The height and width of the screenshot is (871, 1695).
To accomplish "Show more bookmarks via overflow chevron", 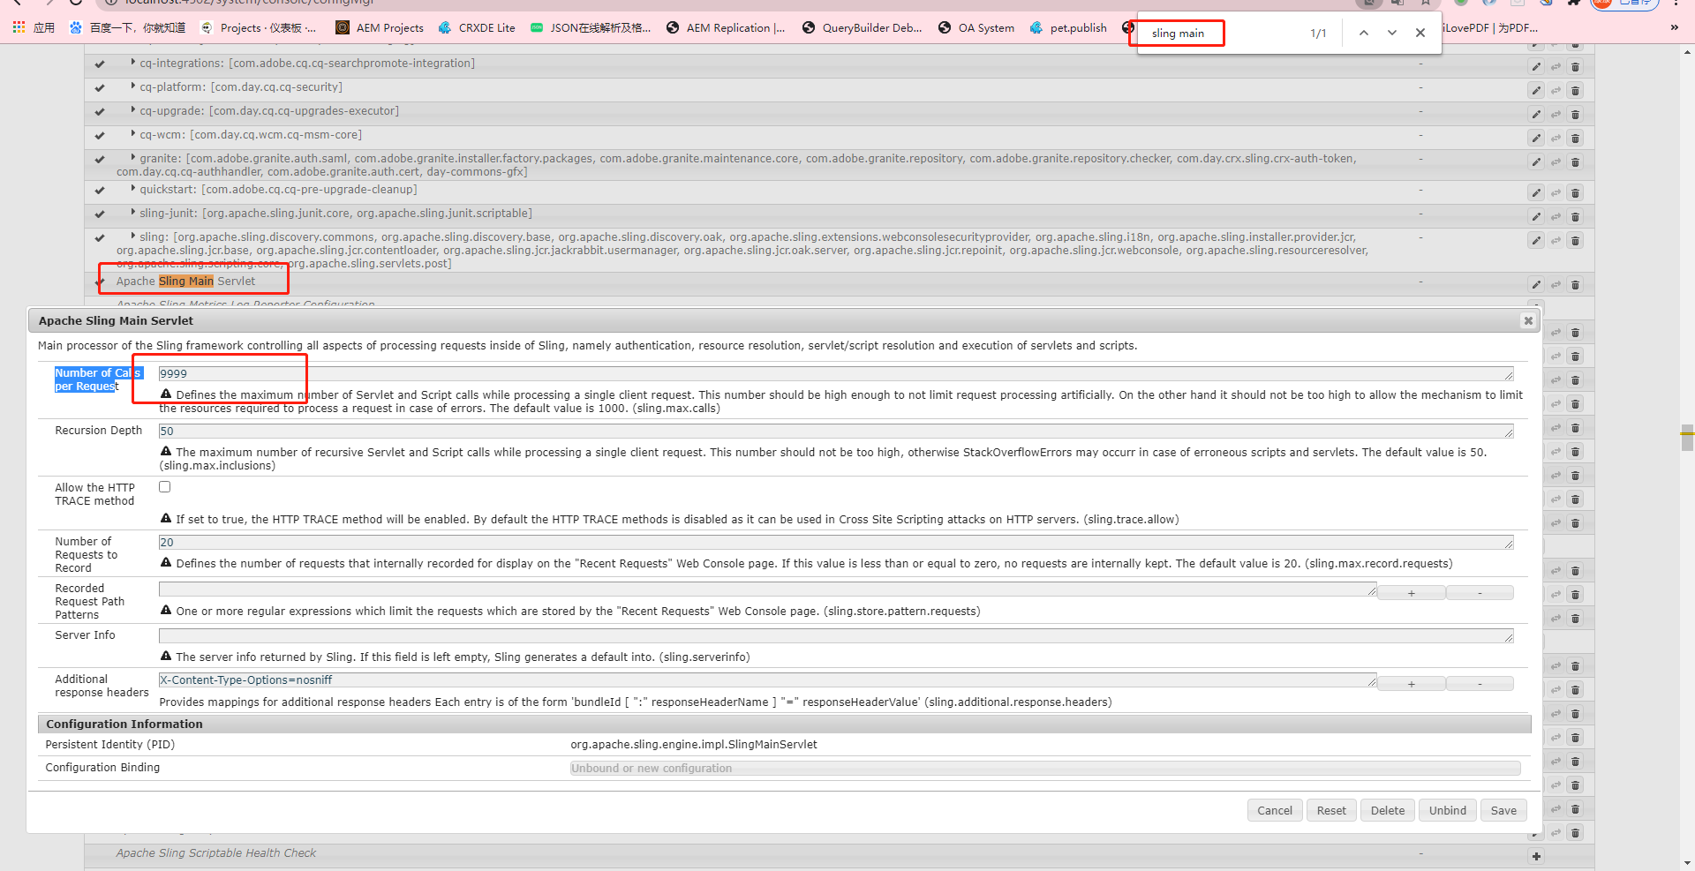I will coord(1674,28).
